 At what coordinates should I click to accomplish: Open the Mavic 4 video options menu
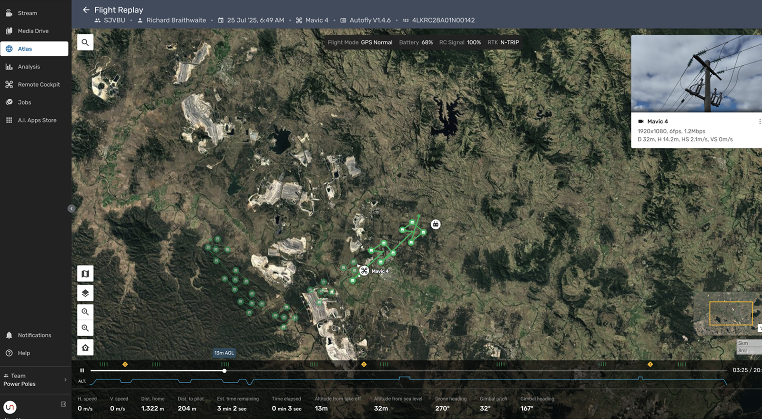759,122
